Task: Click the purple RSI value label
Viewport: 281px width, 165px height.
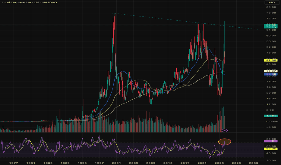Action: click(x=271, y=141)
